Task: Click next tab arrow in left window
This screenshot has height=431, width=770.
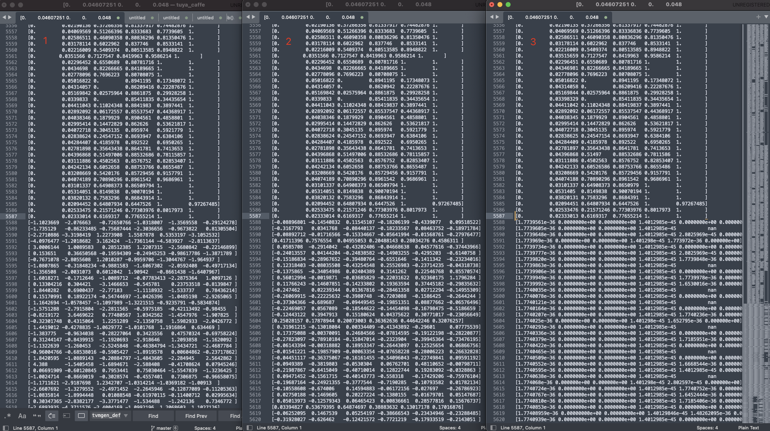Action: (10, 17)
